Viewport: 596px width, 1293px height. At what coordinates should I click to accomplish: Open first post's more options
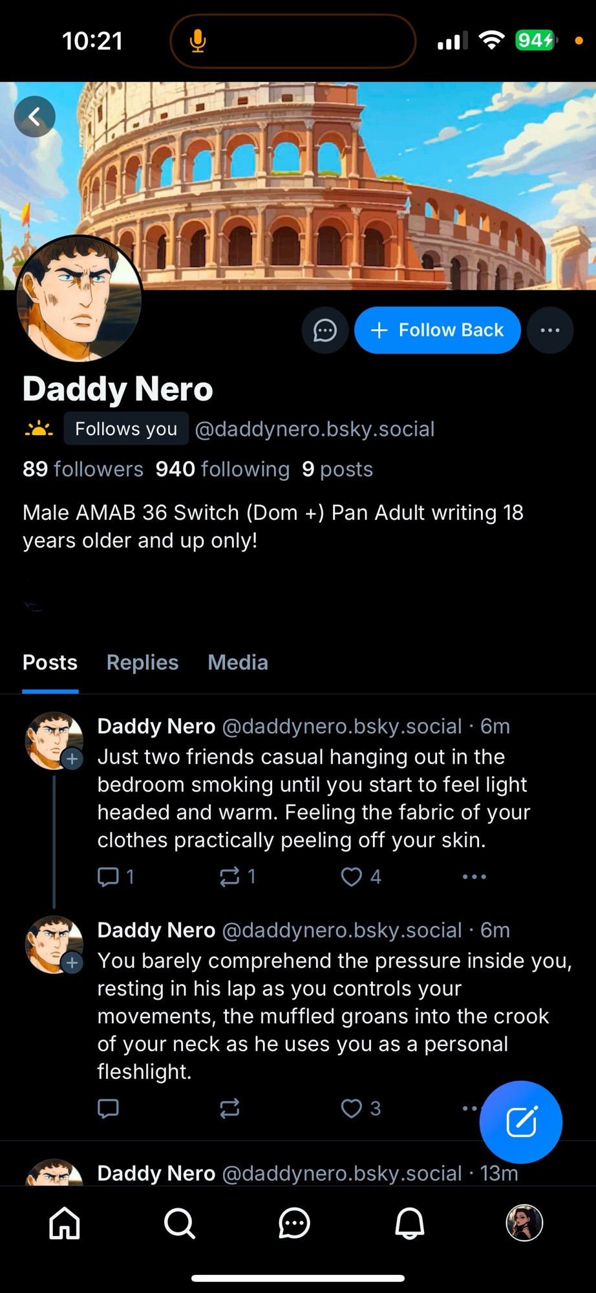pyautogui.click(x=474, y=877)
